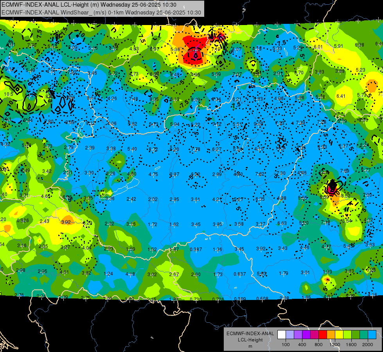Click the teal legend color swatch
This screenshot has height=352, width=383.
point(364,335)
